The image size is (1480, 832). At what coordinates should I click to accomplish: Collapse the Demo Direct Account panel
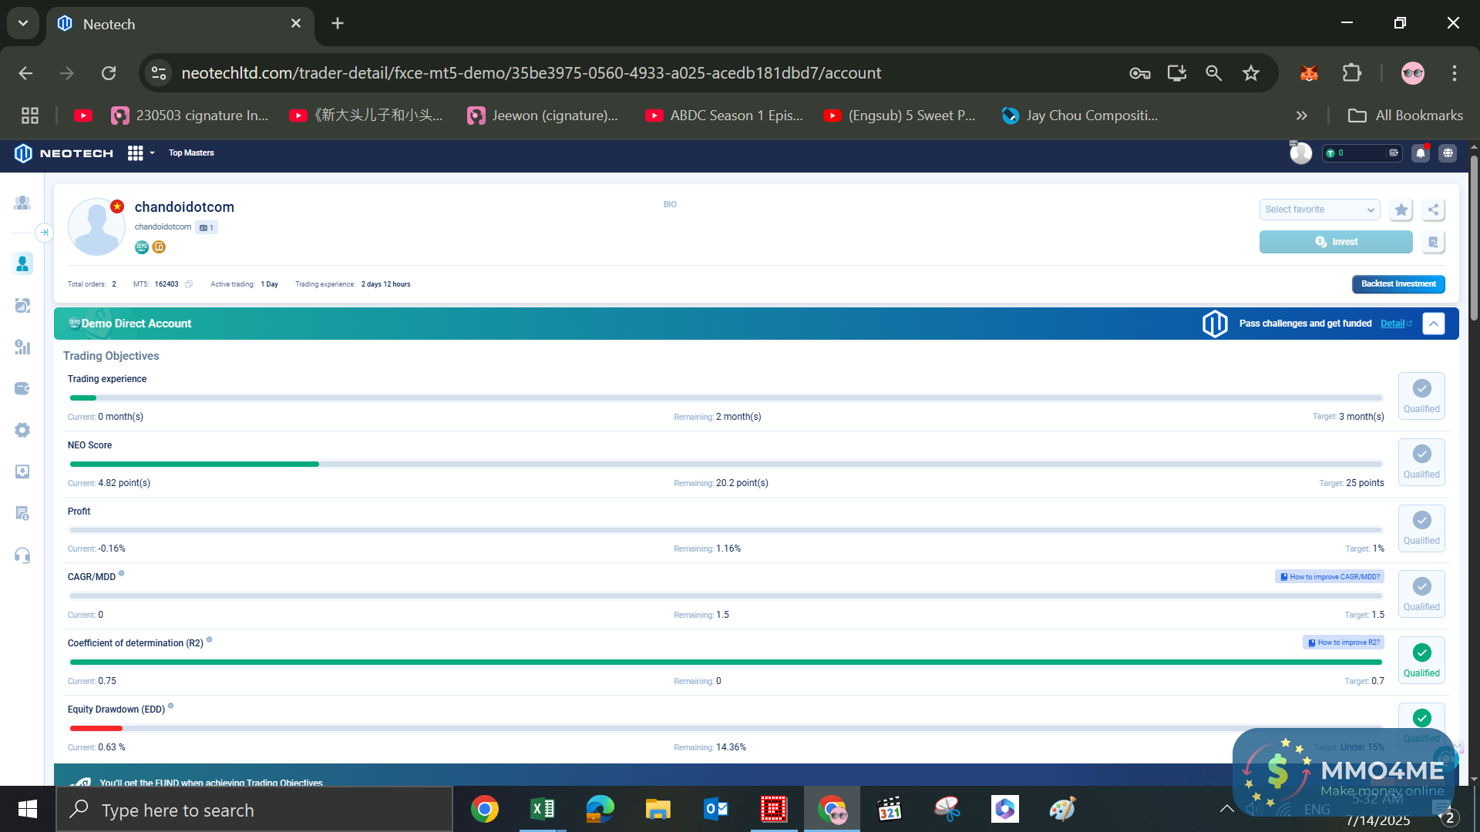1433,324
